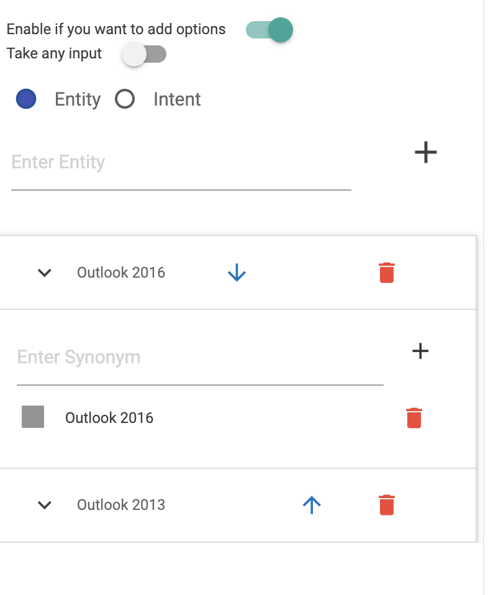Screen dimensions: 488x595
Task: Click the Outlook 2013 entity header label
Action: (121, 504)
